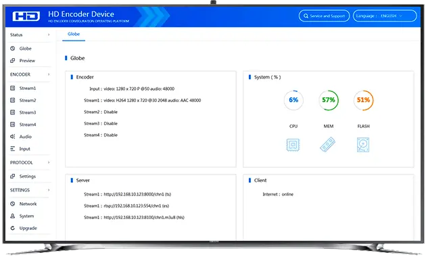The image size is (426, 257).
Task: Open the Network page link
Action: coord(28,204)
